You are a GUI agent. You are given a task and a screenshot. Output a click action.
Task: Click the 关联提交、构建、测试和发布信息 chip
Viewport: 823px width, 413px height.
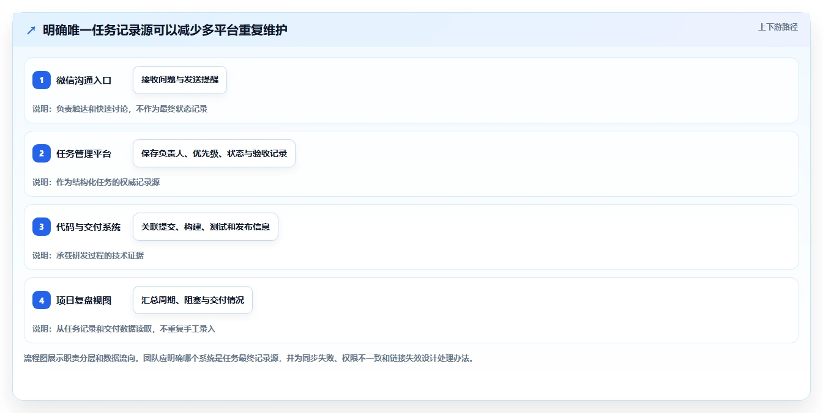tap(206, 227)
